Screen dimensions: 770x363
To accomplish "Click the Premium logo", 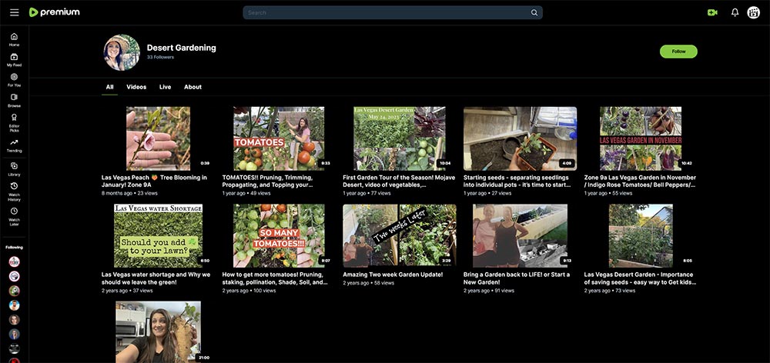I will click(x=54, y=12).
